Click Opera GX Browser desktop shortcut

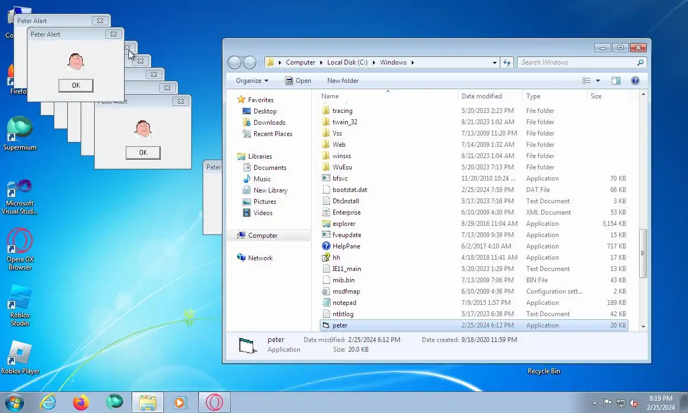pos(20,250)
